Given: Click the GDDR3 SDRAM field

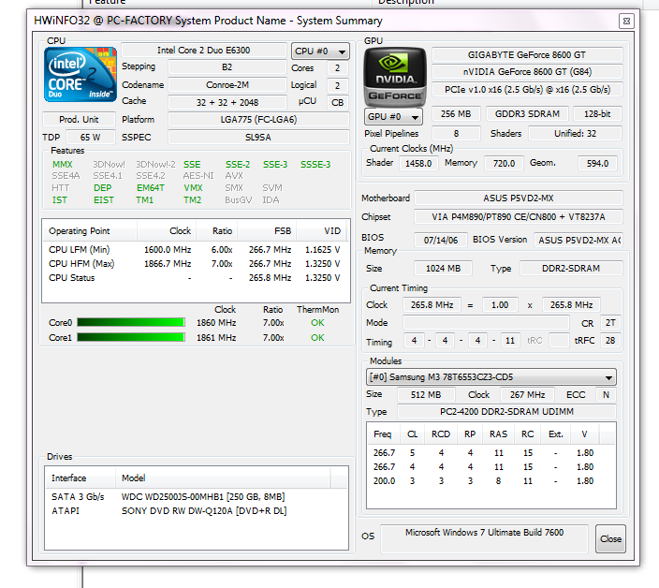Looking at the screenshot, I should click(x=527, y=114).
